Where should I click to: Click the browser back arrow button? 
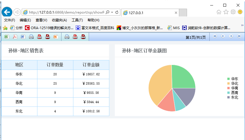tap(7, 12)
